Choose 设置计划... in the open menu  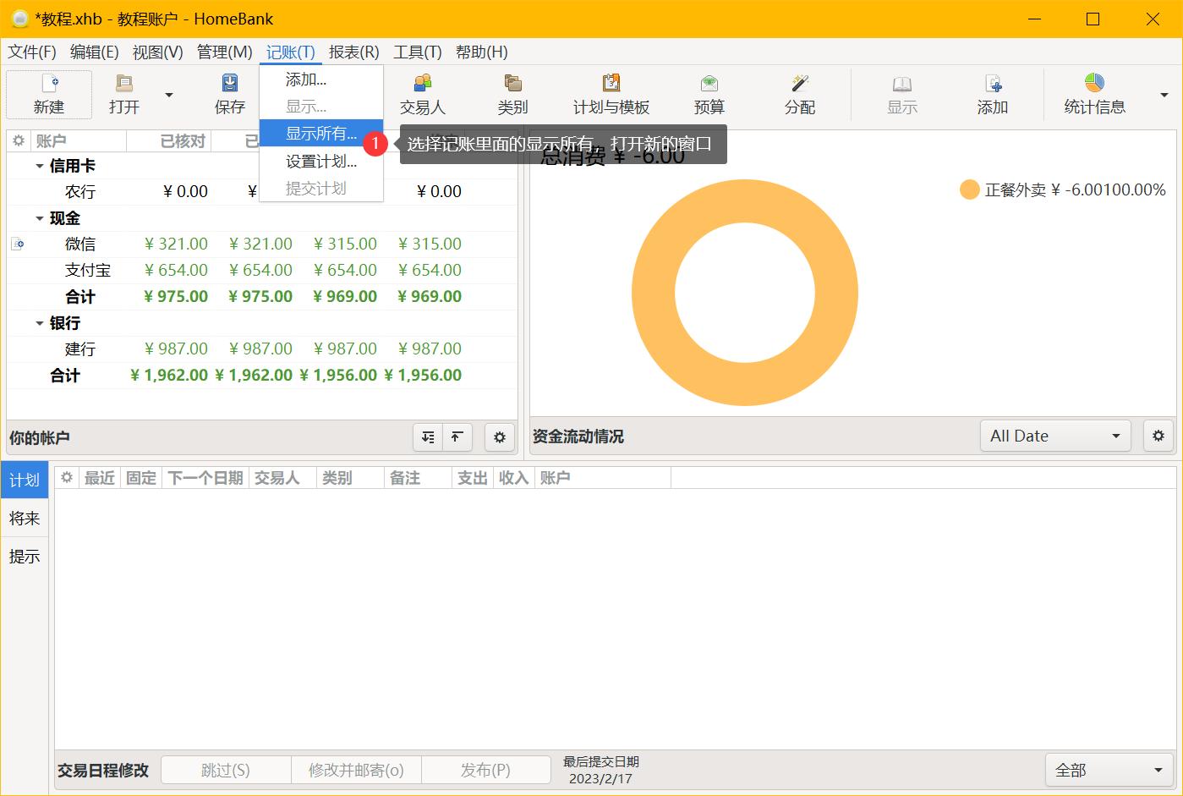[x=320, y=162]
